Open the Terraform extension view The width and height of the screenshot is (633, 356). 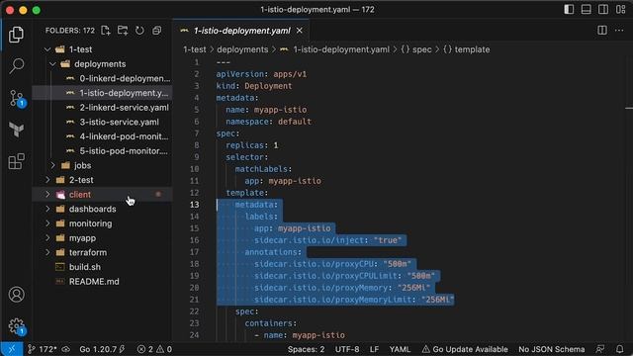coord(16,130)
